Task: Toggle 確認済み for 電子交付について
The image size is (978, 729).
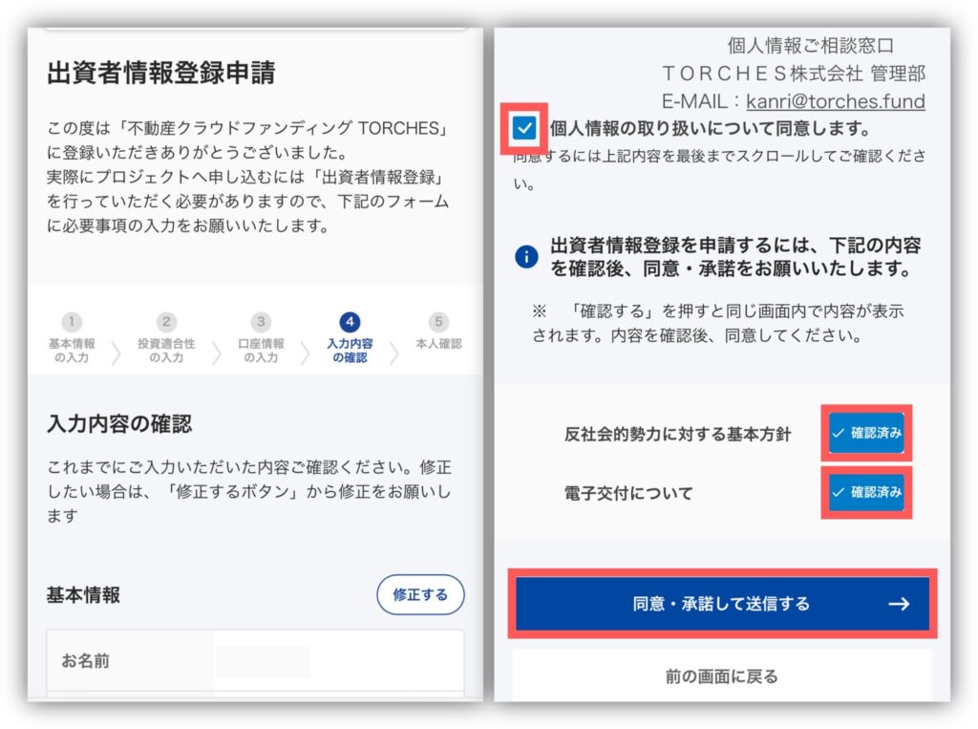Action: point(866,492)
